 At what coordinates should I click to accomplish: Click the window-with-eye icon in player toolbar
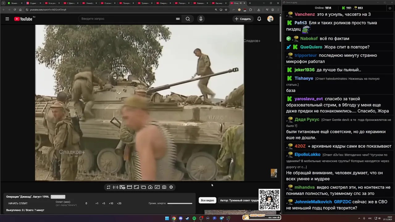tap(122, 187)
